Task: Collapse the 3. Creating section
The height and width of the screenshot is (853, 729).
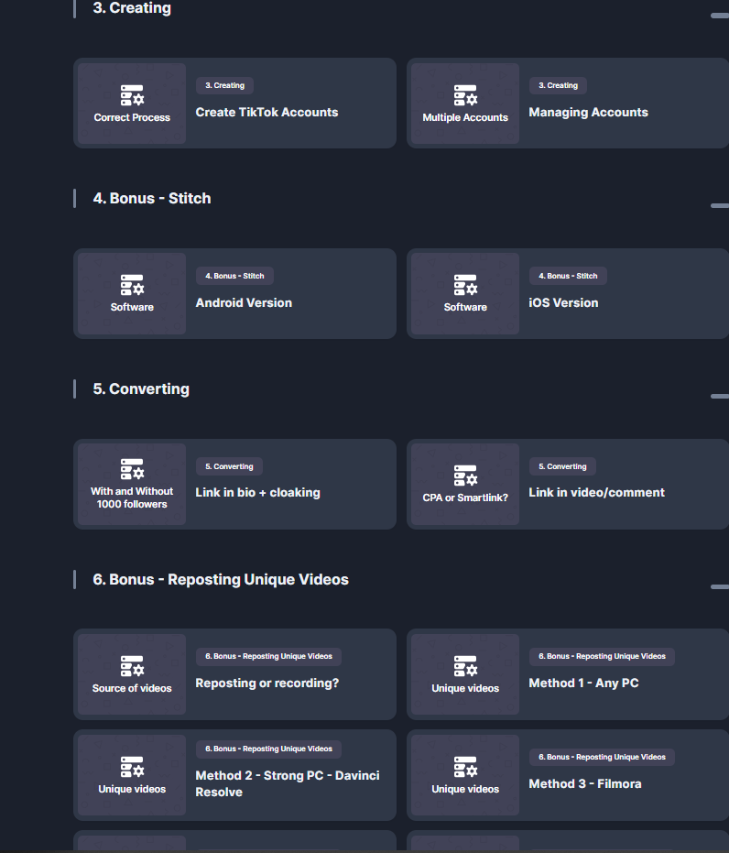Action: click(720, 16)
